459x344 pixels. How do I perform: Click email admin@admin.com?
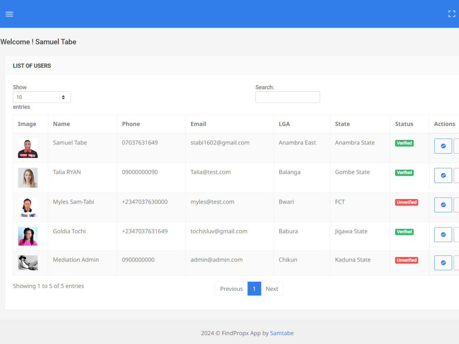216,260
